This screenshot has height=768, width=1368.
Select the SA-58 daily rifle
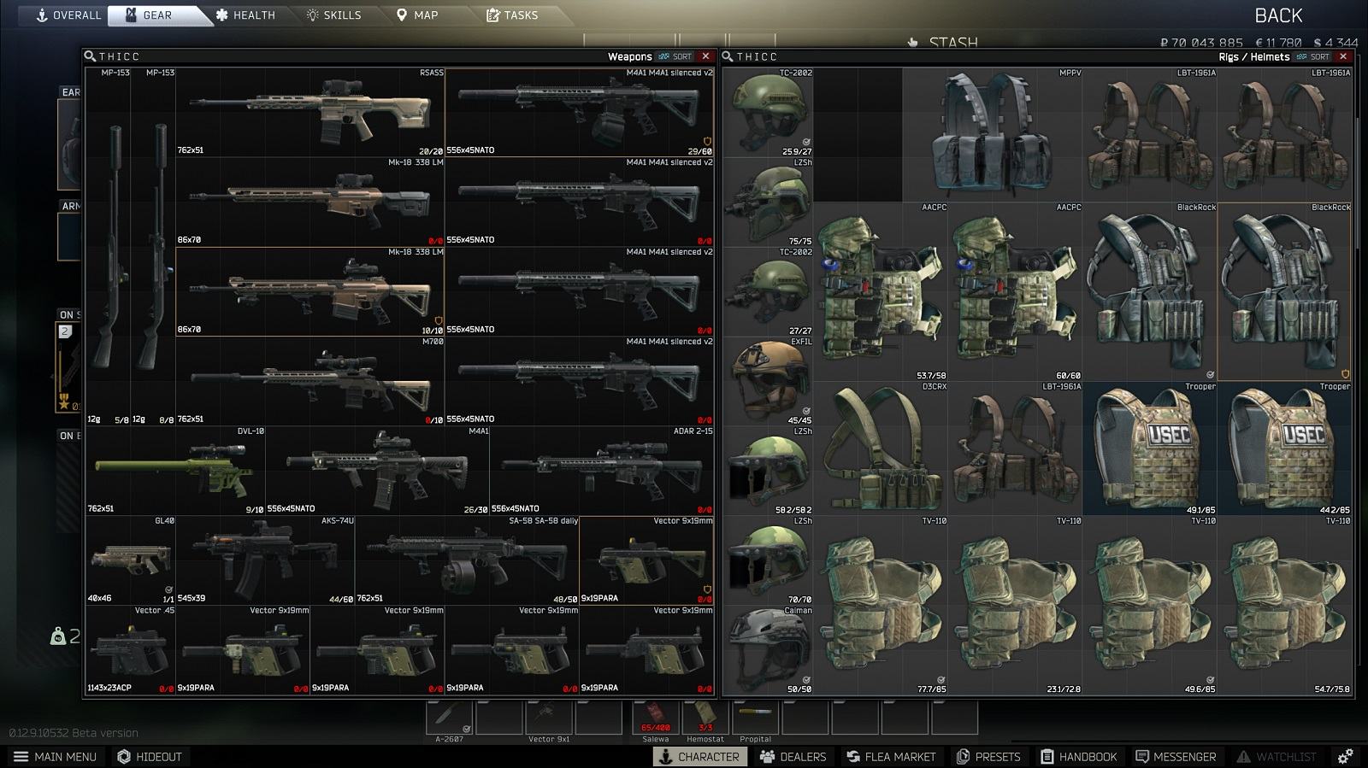pos(467,561)
